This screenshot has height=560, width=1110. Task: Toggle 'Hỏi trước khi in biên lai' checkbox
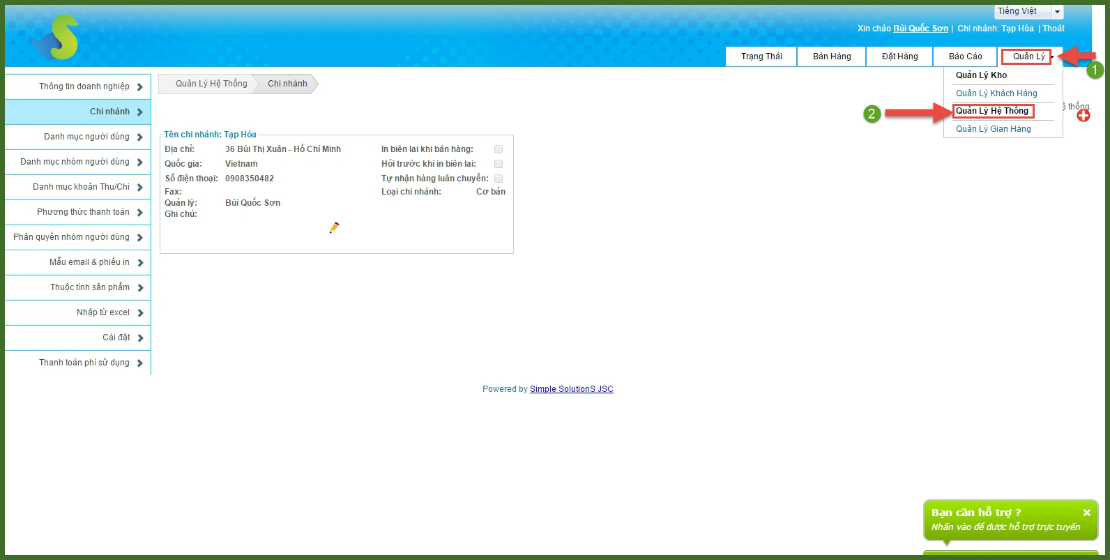499,164
